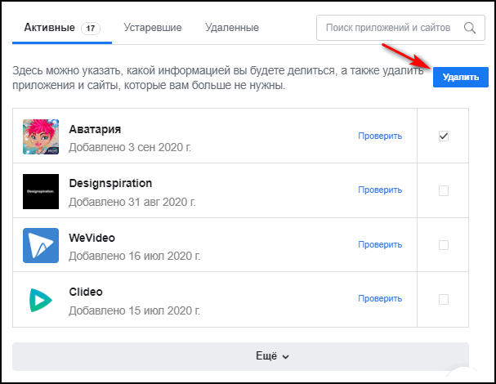This screenshot has height=384, width=496.
Task: Switch to the Активные tab
Action: pyautogui.click(x=62, y=28)
